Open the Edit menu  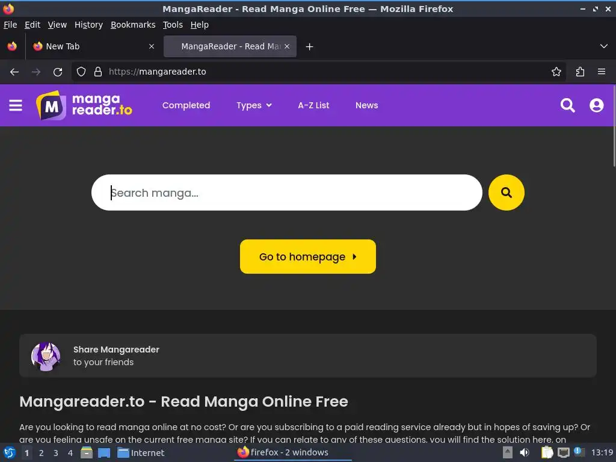(32, 25)
